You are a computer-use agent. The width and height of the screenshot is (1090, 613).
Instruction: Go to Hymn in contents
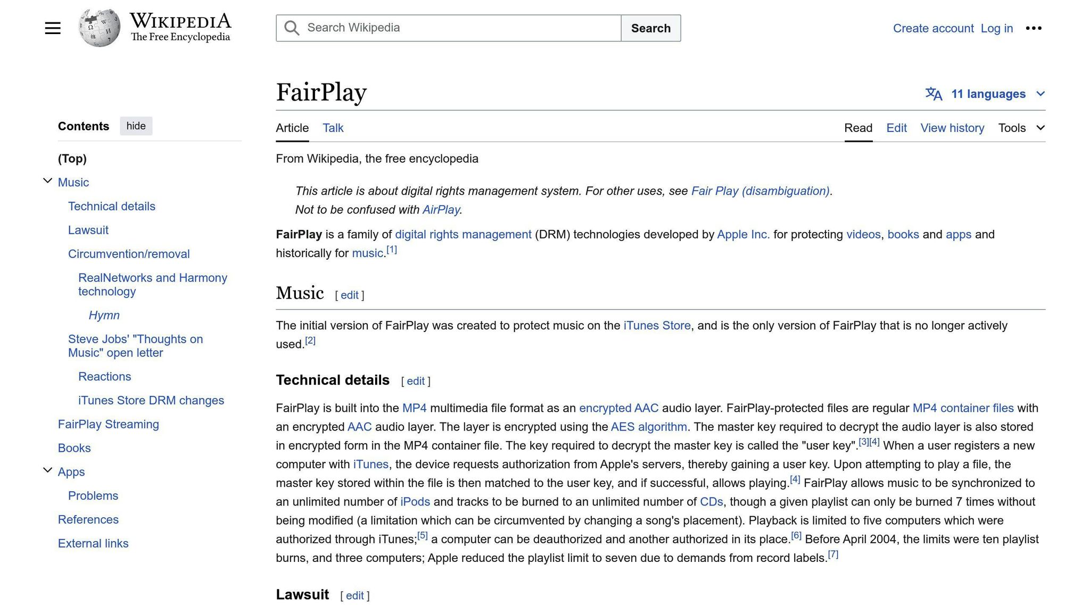[x=104, y=316]
